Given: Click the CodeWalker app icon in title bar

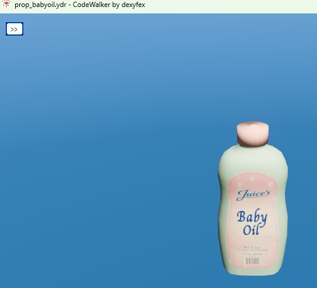Looking at the screenshot, I should tap(6, 4).
